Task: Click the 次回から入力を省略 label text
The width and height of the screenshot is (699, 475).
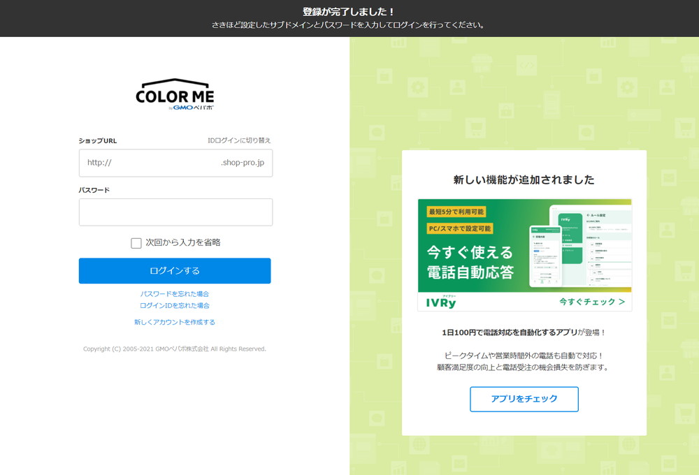Action: pos(183,242)
